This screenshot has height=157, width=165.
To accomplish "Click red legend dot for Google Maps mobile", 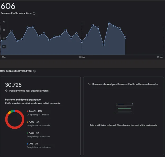I will [27, 111].
